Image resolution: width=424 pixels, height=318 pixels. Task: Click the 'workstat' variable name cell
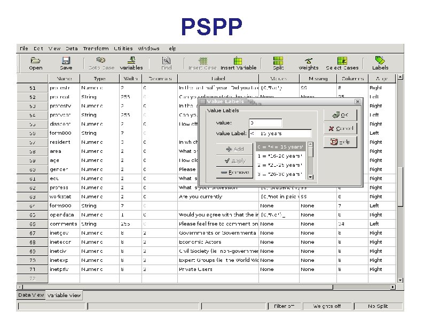coord(64,197)
